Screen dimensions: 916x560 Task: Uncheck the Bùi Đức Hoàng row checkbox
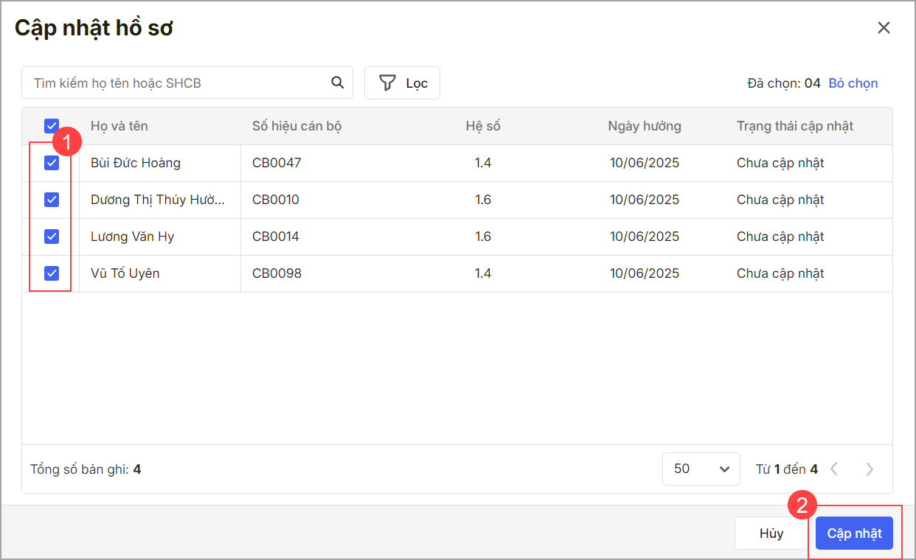click(x=52, y=163)
